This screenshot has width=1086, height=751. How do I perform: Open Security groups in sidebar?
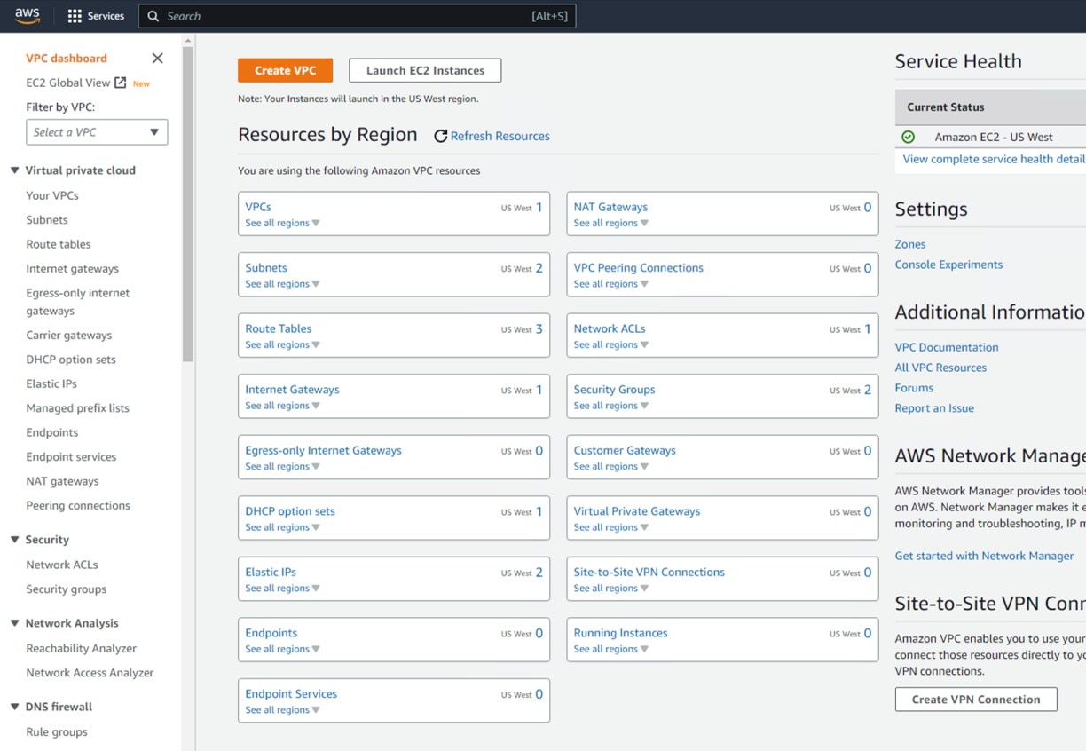pos(67,589)
